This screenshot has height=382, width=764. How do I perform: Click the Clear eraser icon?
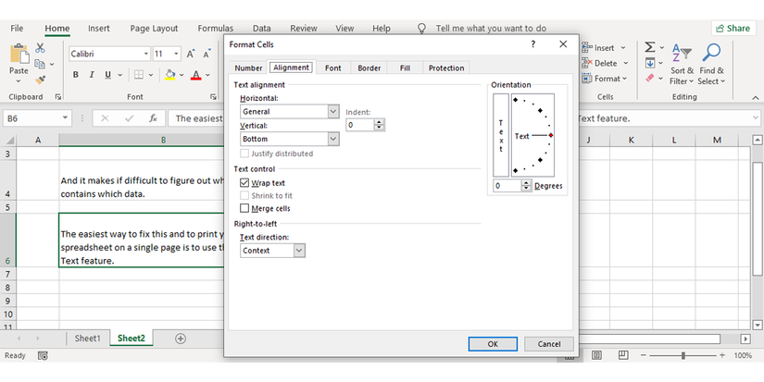(x=650, y=78)
